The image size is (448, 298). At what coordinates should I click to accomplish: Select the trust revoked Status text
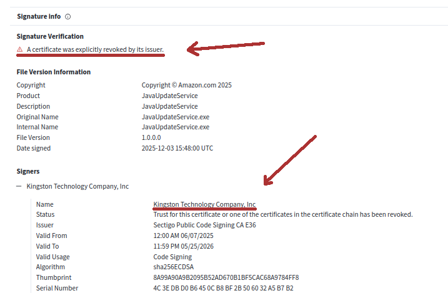coord(283,214)
